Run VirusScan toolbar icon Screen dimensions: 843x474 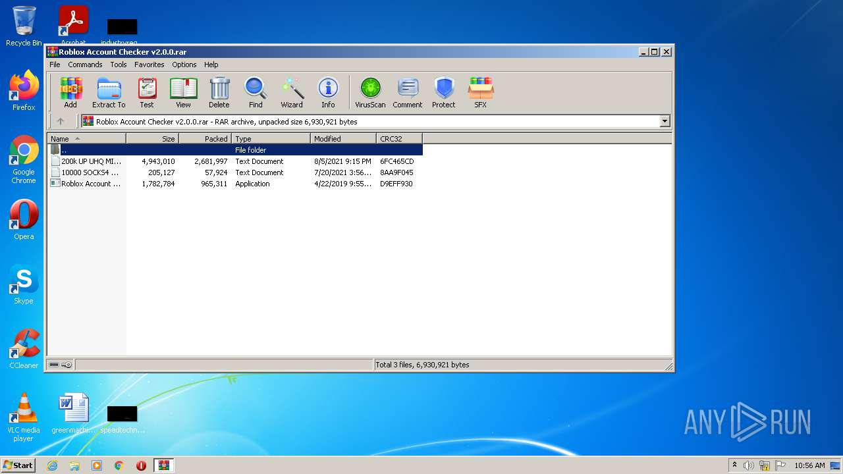tap(370, 92)
